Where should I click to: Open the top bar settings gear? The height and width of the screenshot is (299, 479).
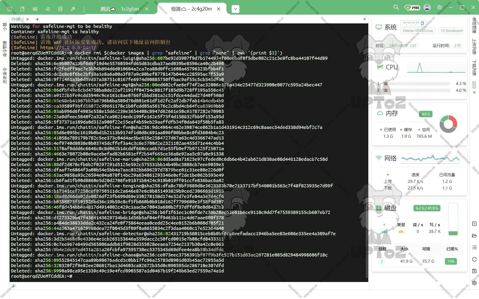439,7
